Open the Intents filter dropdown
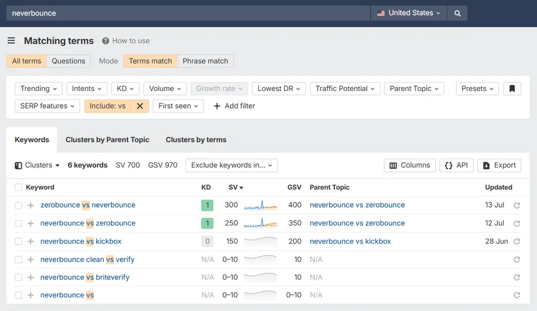The width and height of the screenshot is (537, 311). pyautogui.click(x=86, y=89)
